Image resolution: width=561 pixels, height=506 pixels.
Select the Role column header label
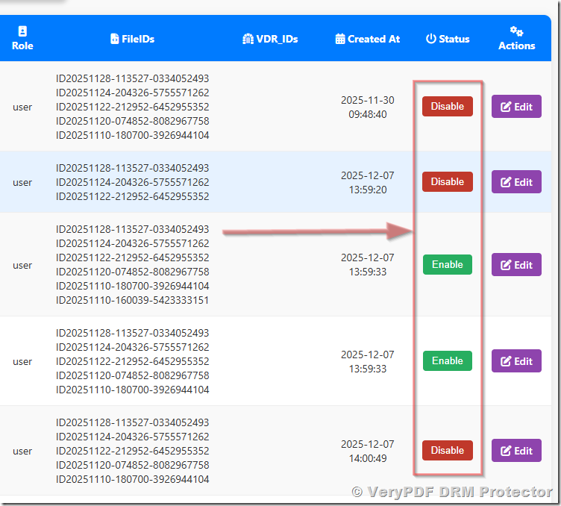(x=22, y=46)
